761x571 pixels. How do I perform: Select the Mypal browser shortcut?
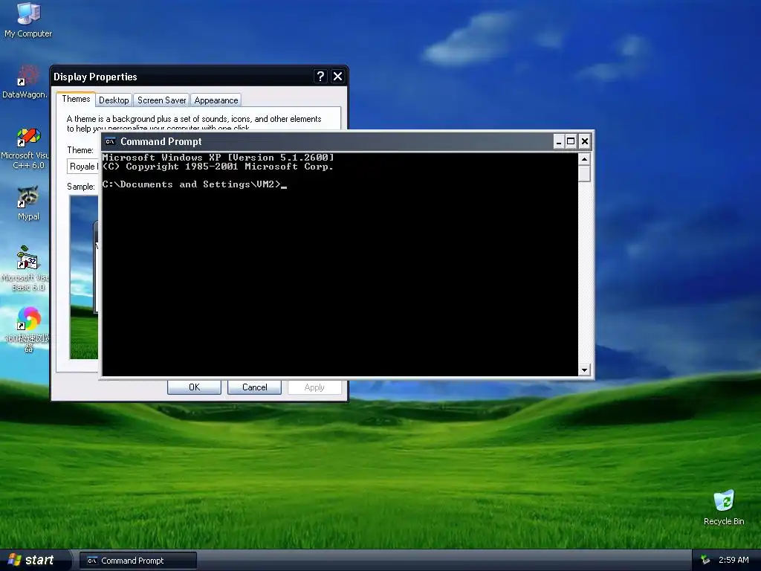click(28, 202)
